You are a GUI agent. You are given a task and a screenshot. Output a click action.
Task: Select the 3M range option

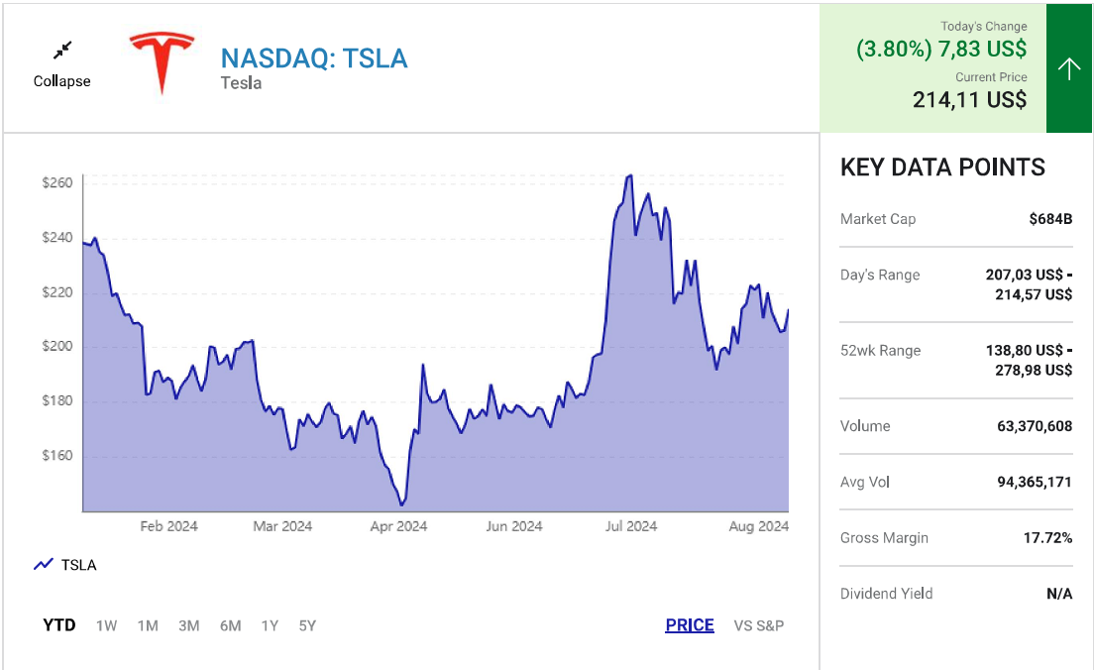coord(188,625)
